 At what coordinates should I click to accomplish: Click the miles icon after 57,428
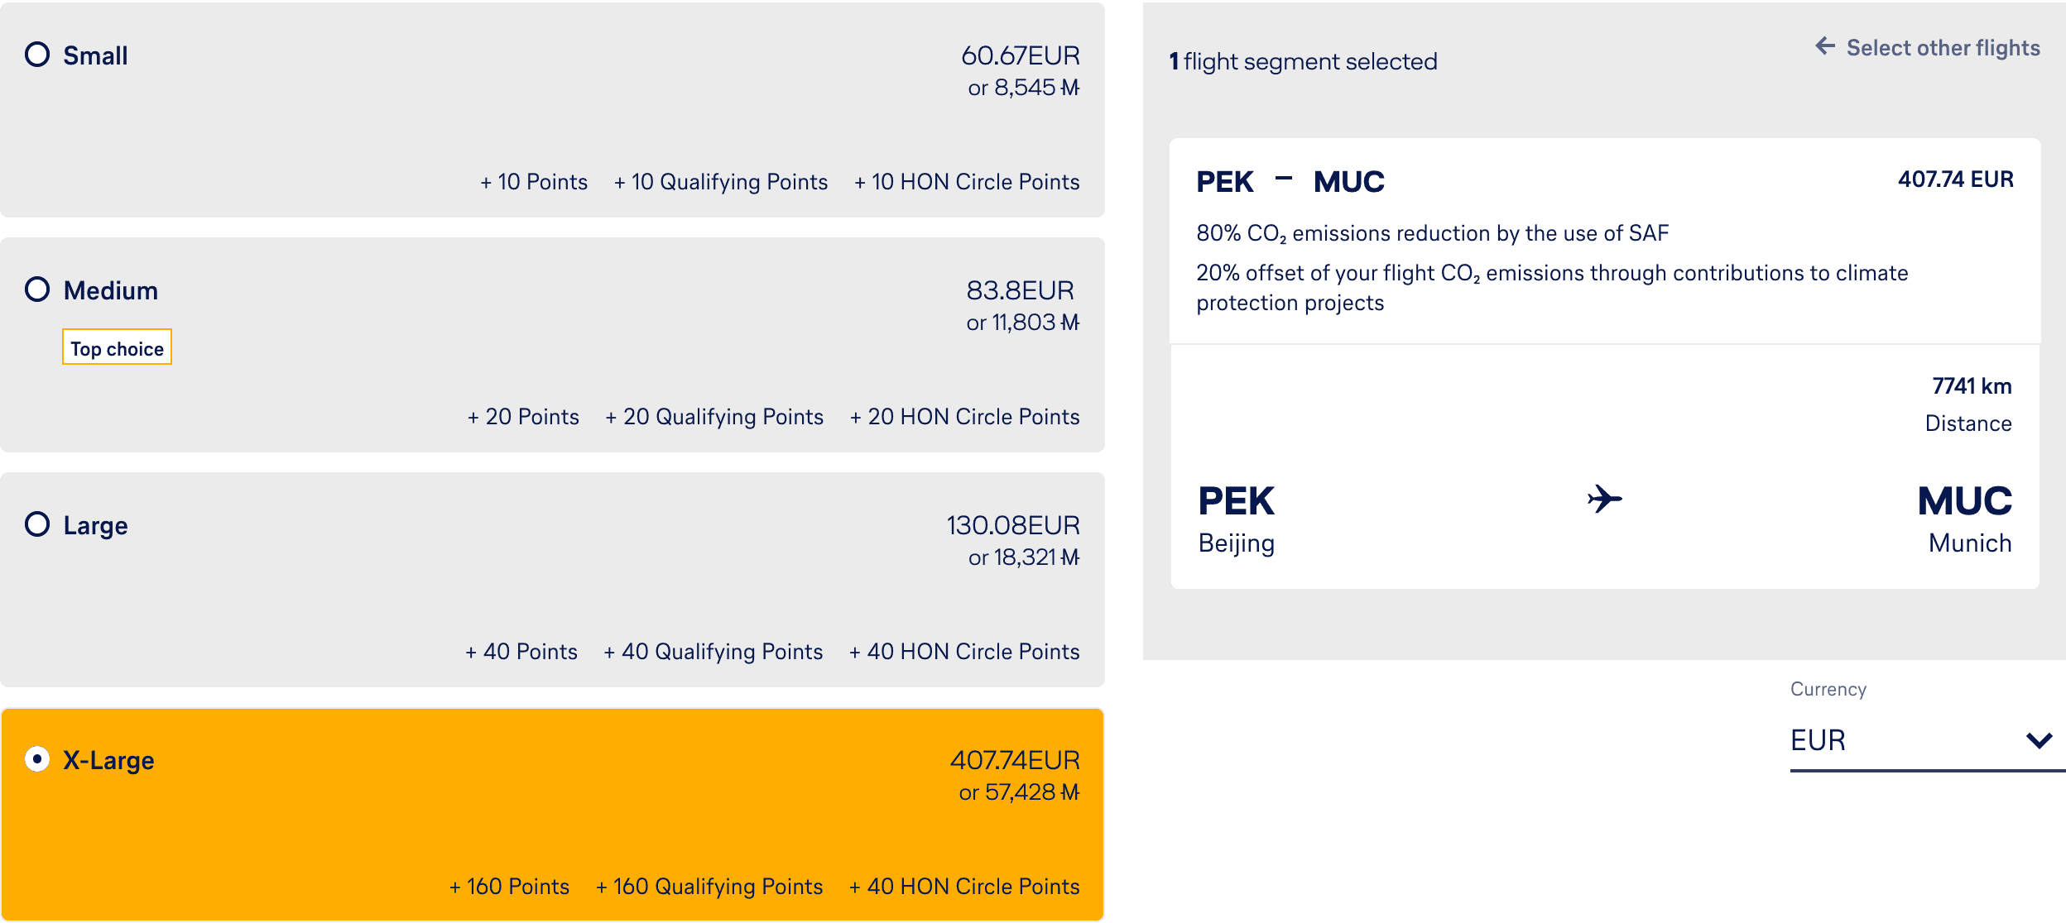(x=1070, y=792)
